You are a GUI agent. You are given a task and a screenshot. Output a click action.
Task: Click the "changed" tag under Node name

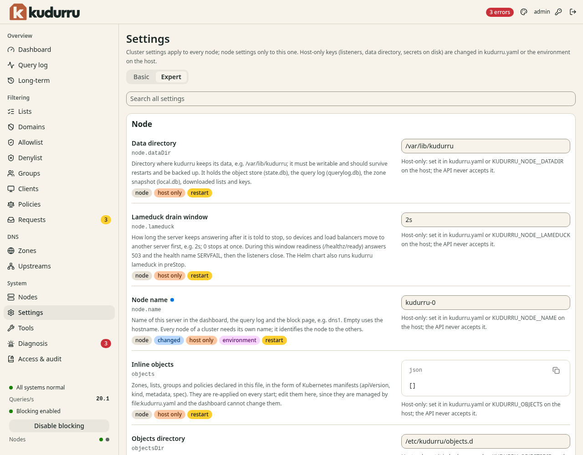pyautogui.click(x=169, y=340)
